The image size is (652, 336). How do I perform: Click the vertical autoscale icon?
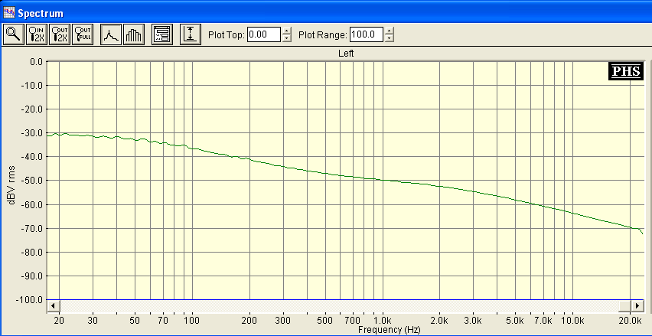[x=191, y=34]
